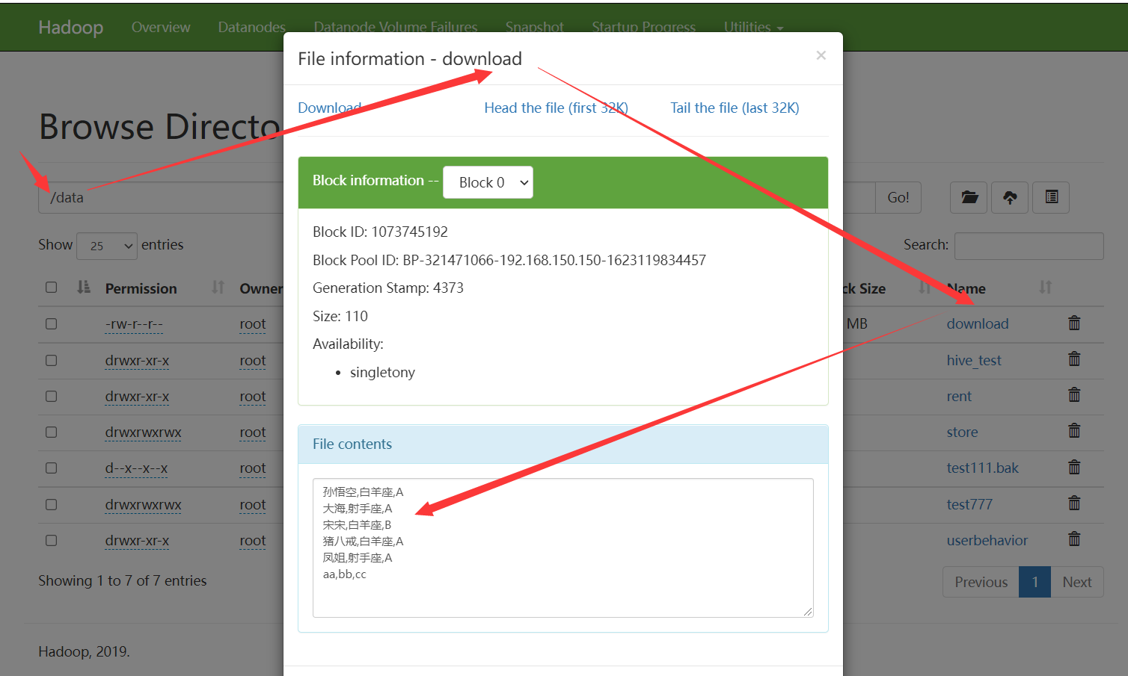Open the Block 0 dropdown
Image resolution: width=1128 pixels, height=676 pixels.
point(488,182)
